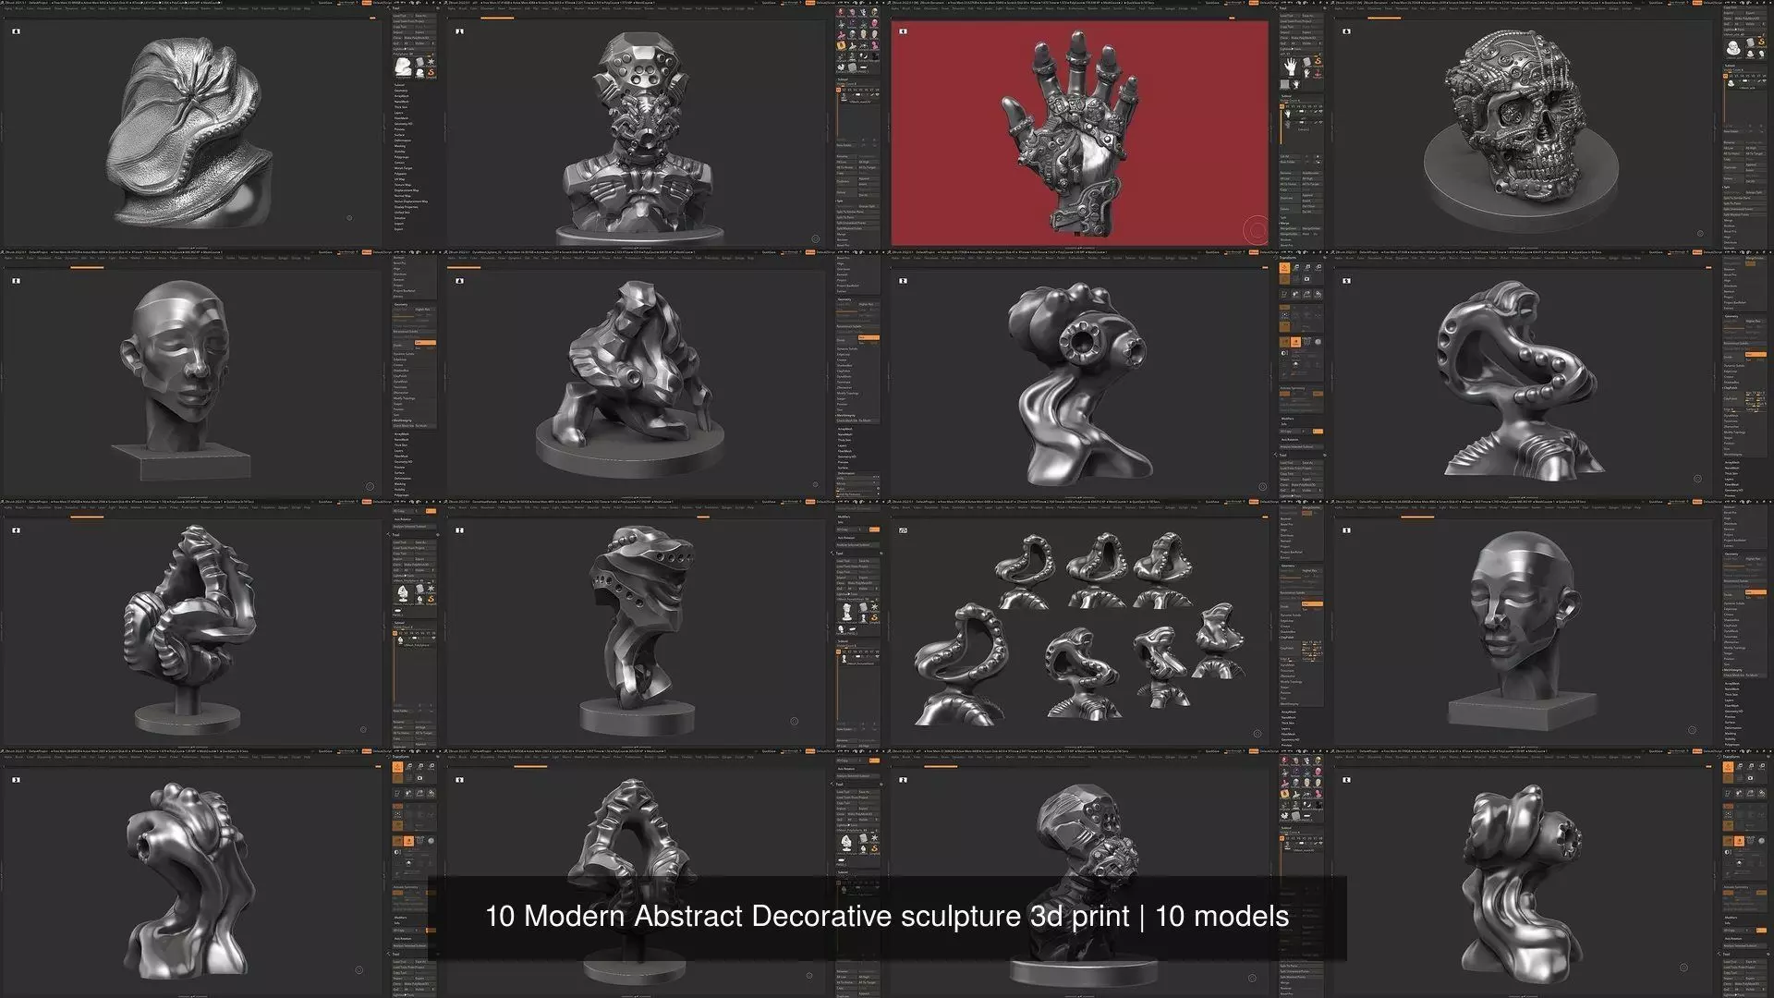Viewport: 1774px width, 998px height.
Task: Click the circular gizmo beside the knotted pedestal sculpture
Action: [x=363, y=730]
